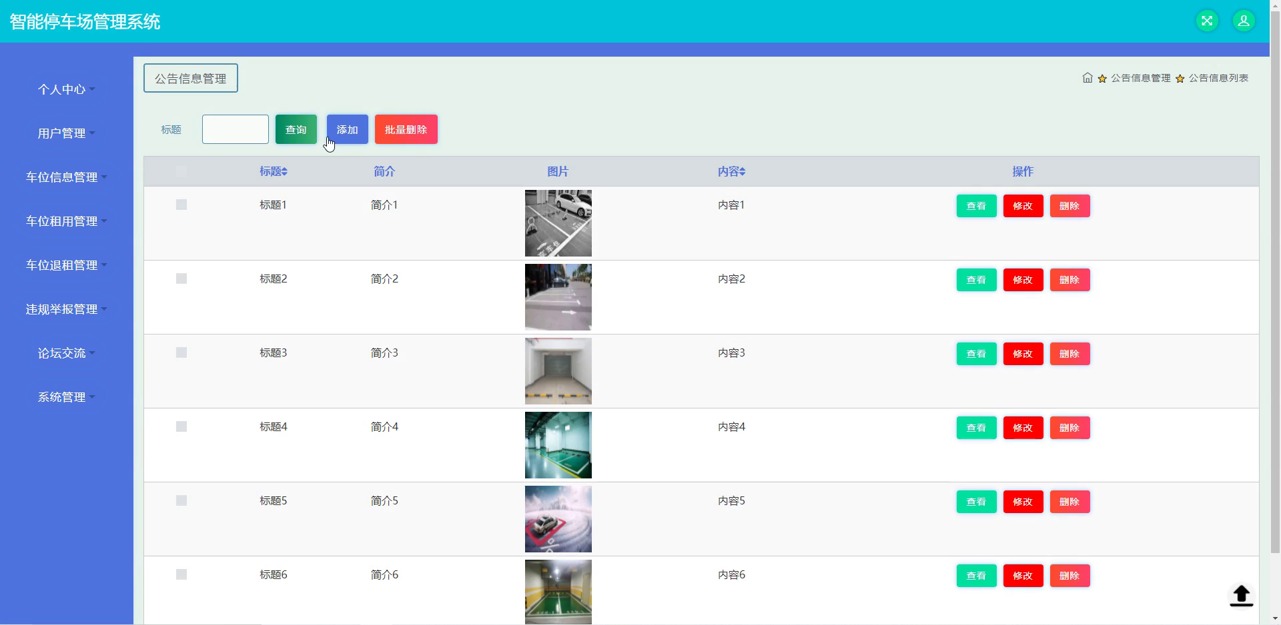
Task: Click the 内容3 cell text
Action: coord(731,352)
